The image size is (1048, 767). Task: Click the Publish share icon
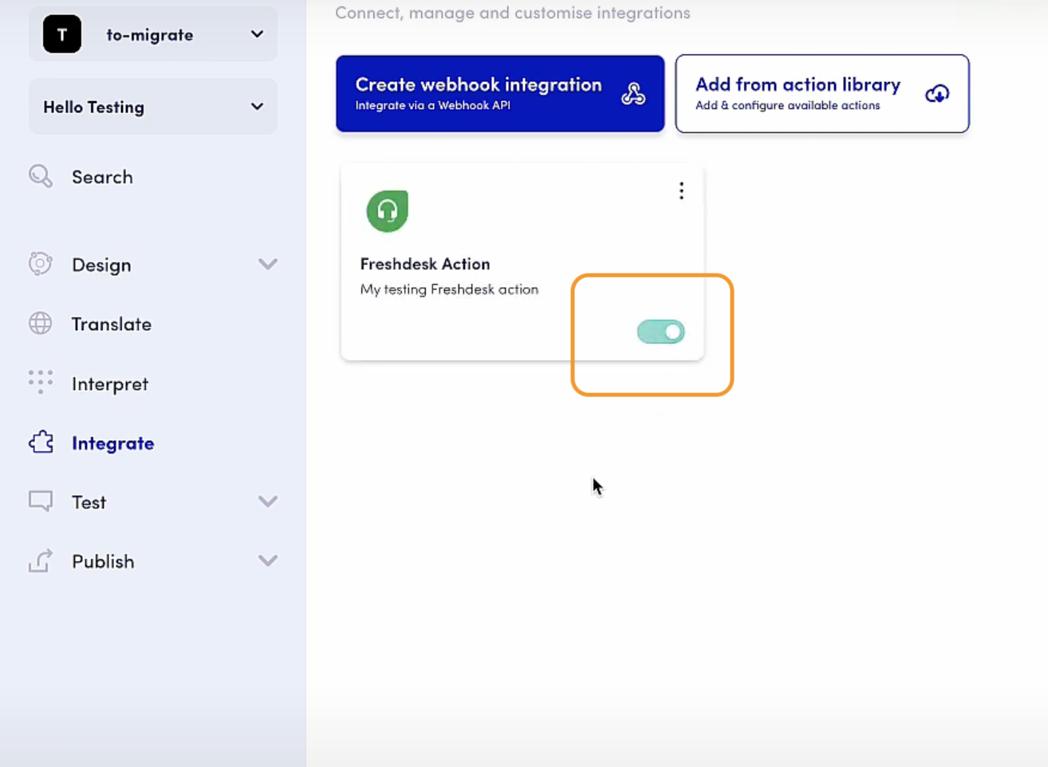coord(41,560)
